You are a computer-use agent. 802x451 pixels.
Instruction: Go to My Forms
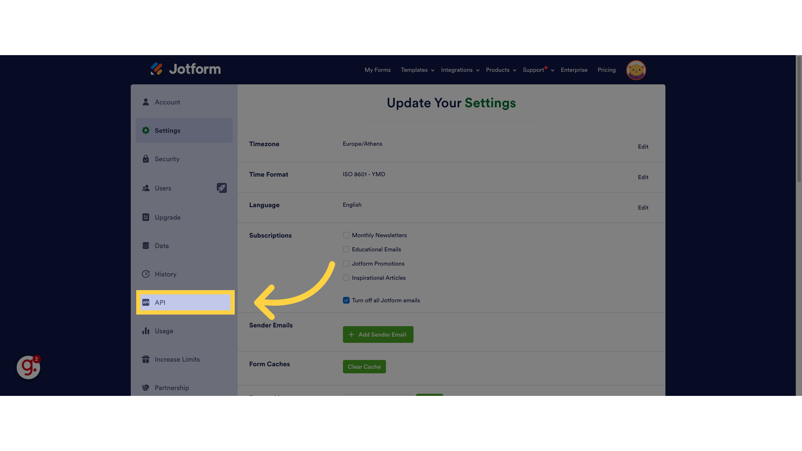377,70
